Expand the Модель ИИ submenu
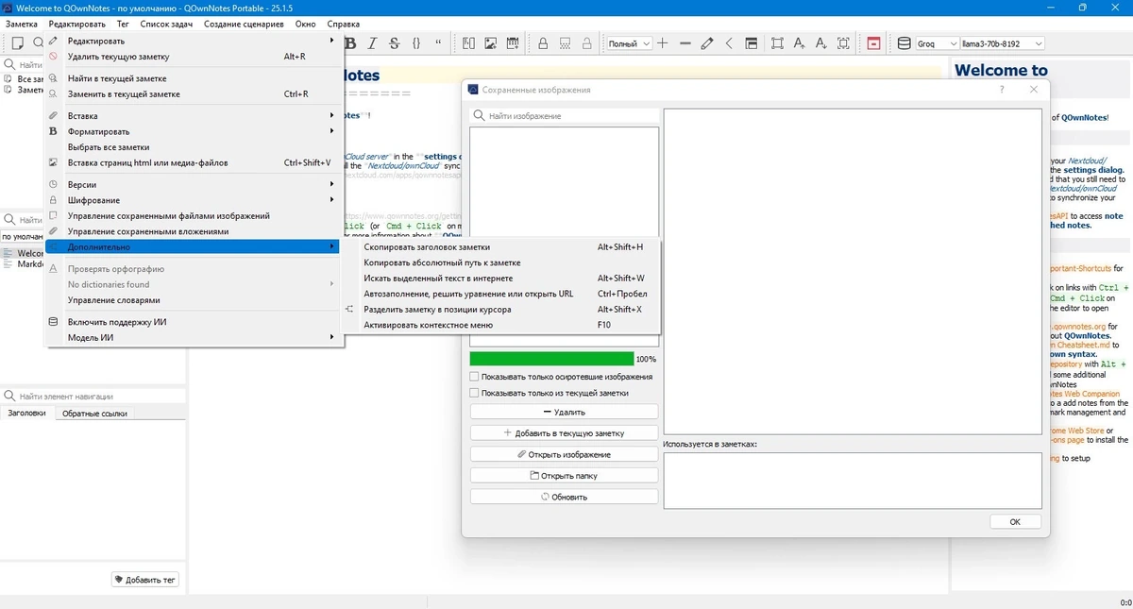This screenshot has width=1133, height=609. [194, 337]
